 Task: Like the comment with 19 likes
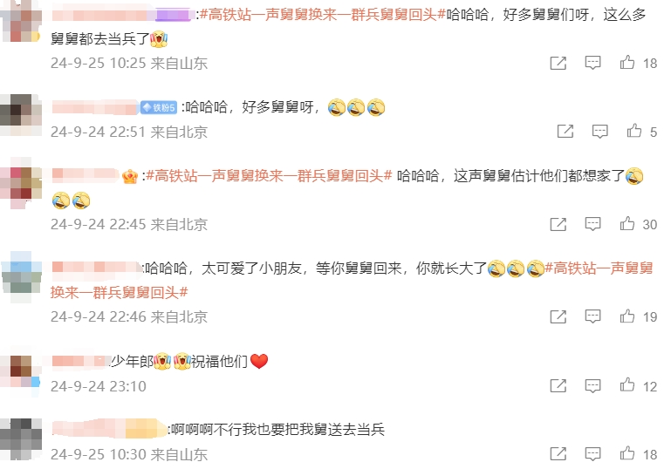[627, 316]
